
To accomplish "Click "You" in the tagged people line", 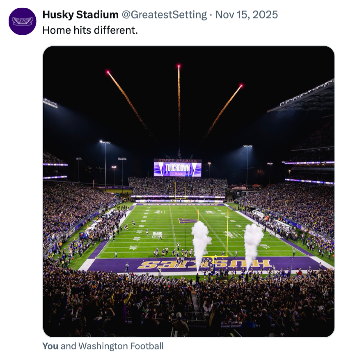I will pyautogui.click(x=50, y=346).
